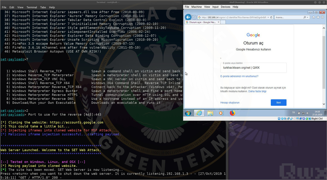This screenshot has height=180, width=327.
Task: Open the Windows 7 Start orb
Action: 188,113
